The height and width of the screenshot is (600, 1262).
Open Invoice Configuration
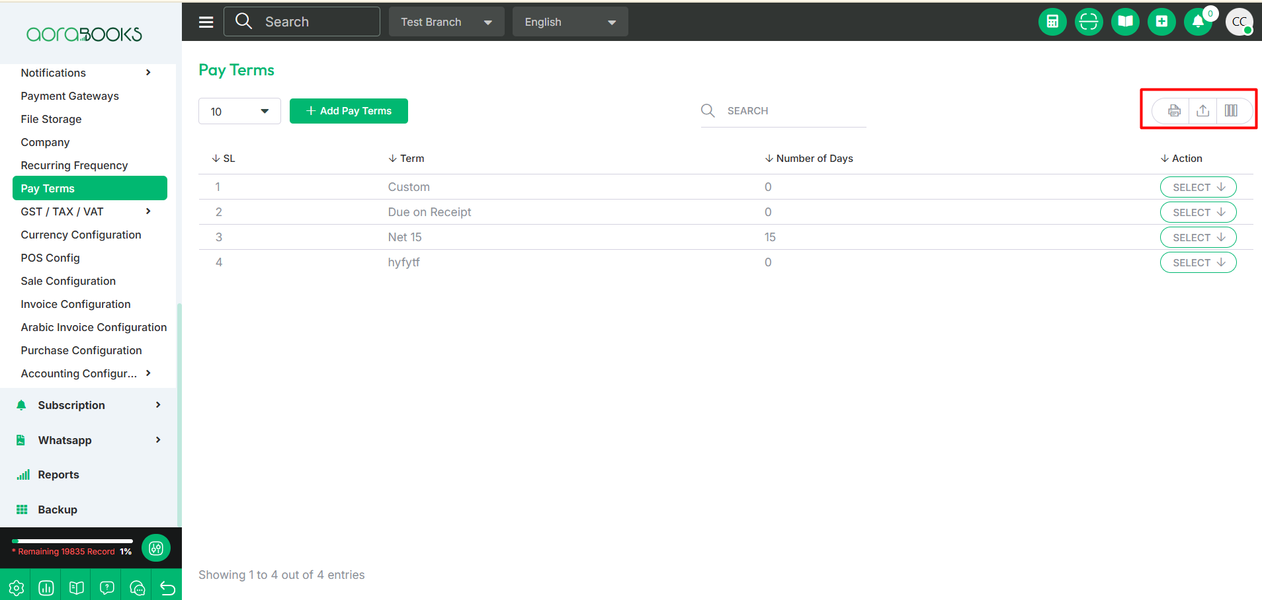75,304
